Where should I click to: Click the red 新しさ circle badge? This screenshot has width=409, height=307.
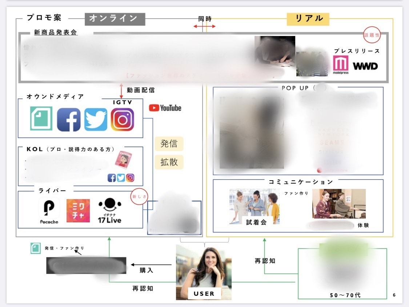139,197
